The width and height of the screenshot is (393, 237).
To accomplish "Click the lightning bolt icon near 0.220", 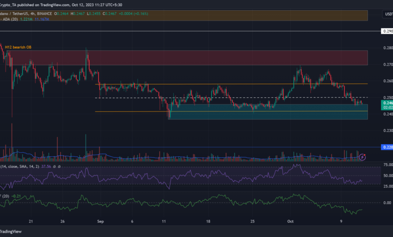I will coord(363,158).
